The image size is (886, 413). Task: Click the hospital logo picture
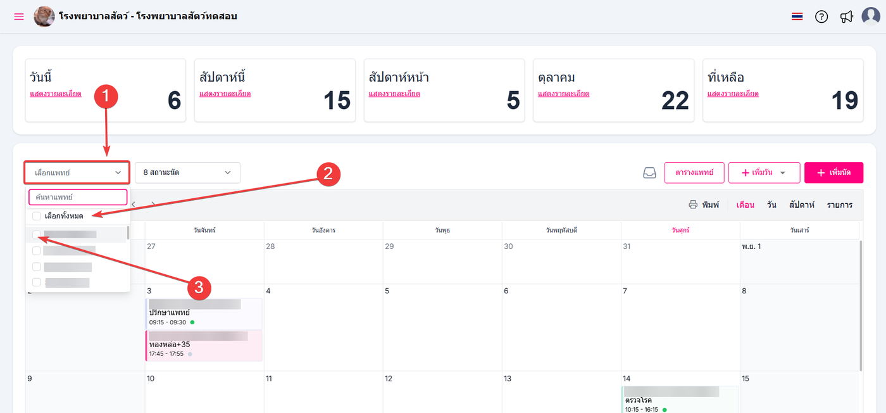44,16
